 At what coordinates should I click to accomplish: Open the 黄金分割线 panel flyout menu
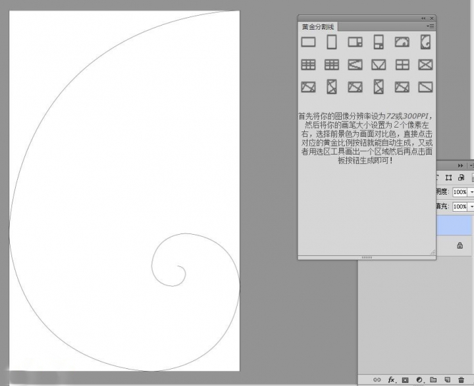[x=430, y=26]
